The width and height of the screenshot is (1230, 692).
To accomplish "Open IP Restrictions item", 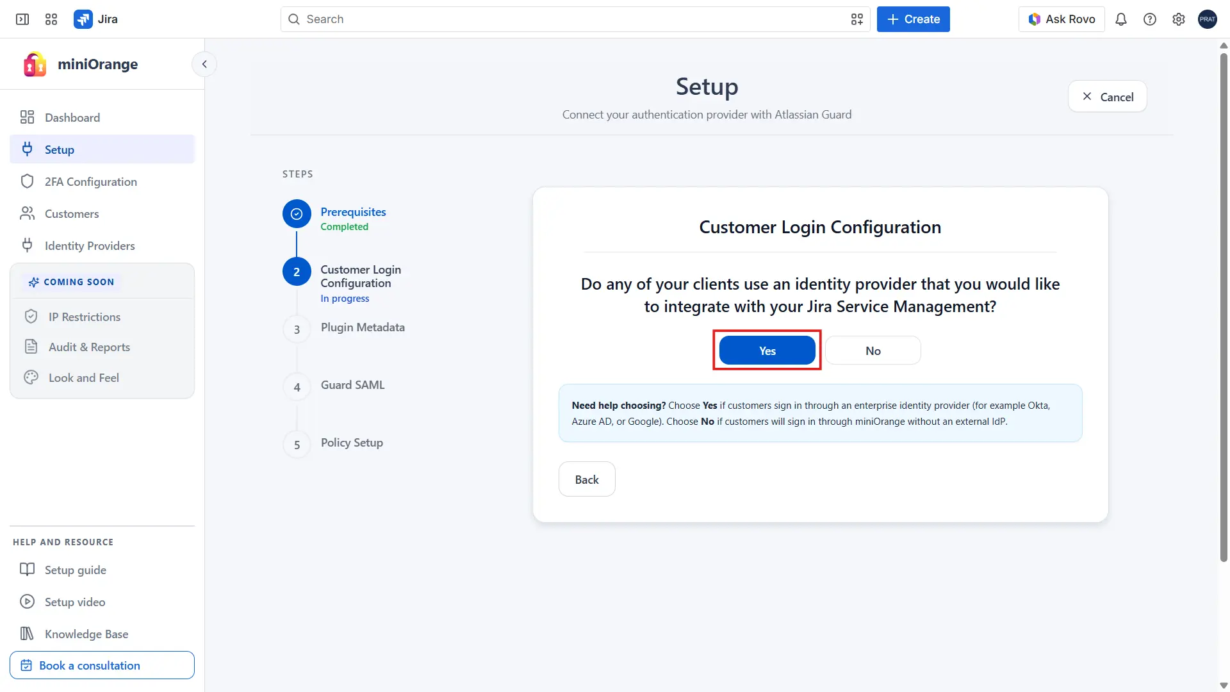I will 102,317.
